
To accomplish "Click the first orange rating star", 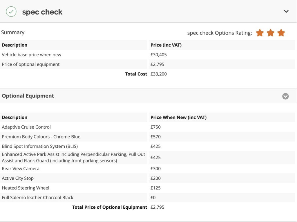I will [x=260, y=33].
